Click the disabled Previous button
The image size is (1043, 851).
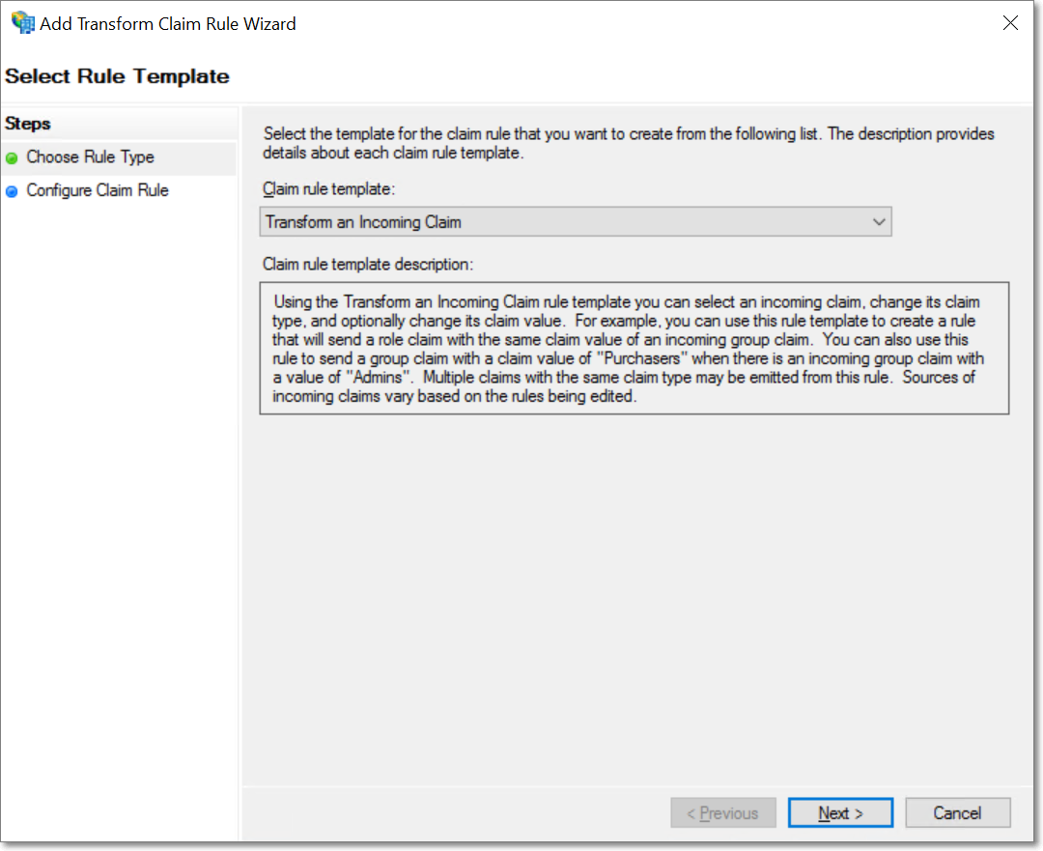point(721,813)
